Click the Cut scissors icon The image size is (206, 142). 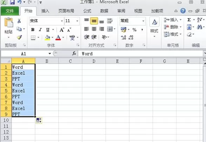[x=19, y=21]
